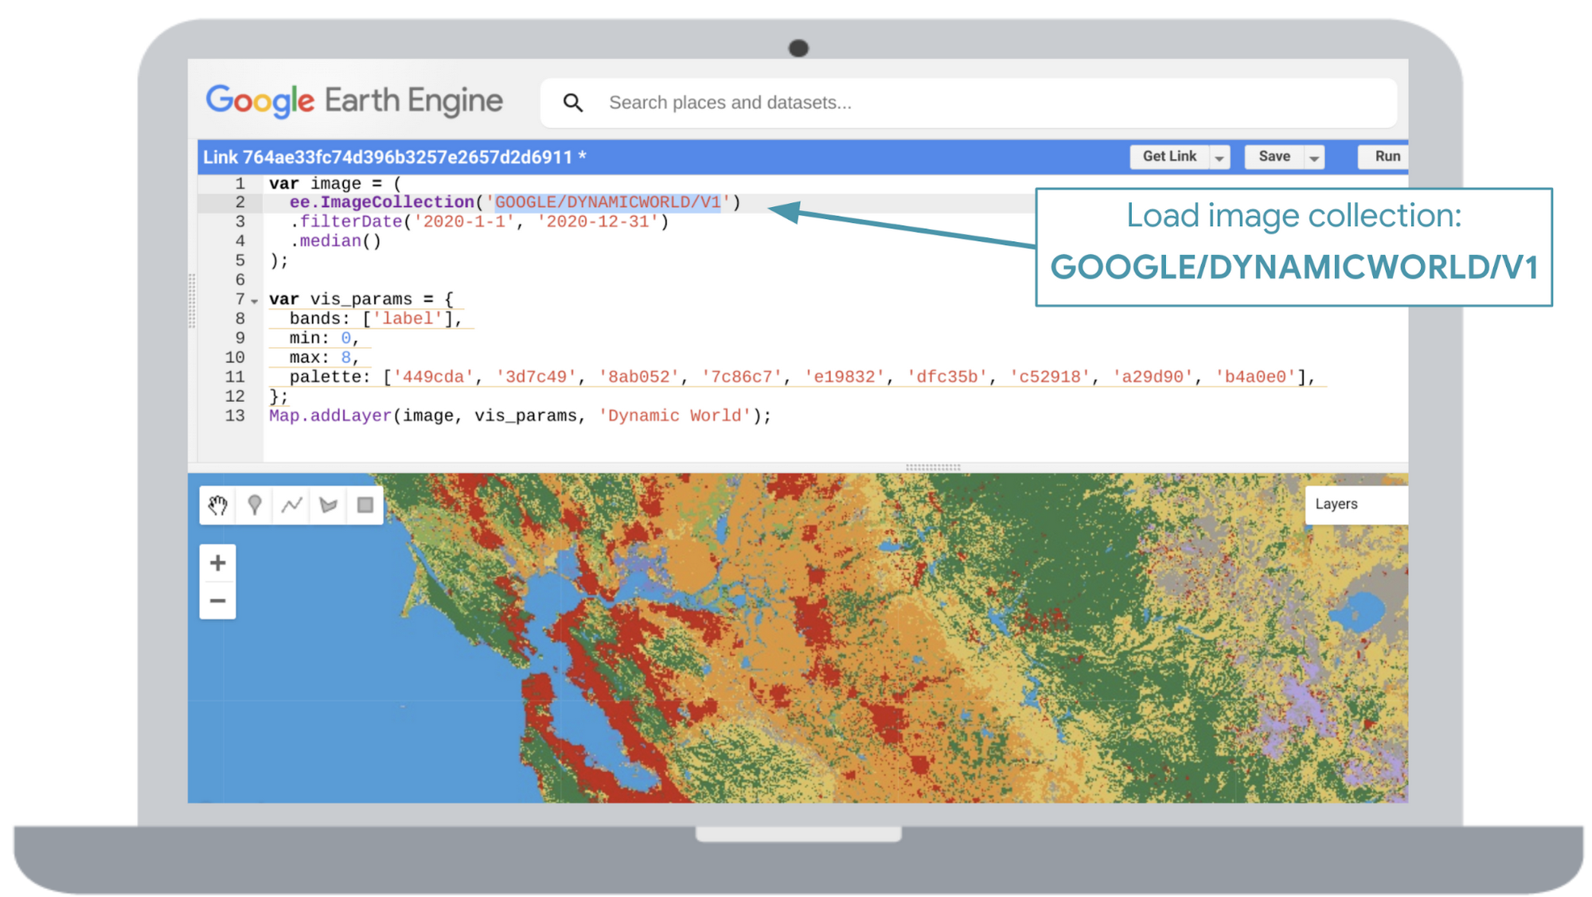The width and height of the screenshot is (1592, 897).
Task: Click the 'label' band string
Action: (x=408, y=318)
